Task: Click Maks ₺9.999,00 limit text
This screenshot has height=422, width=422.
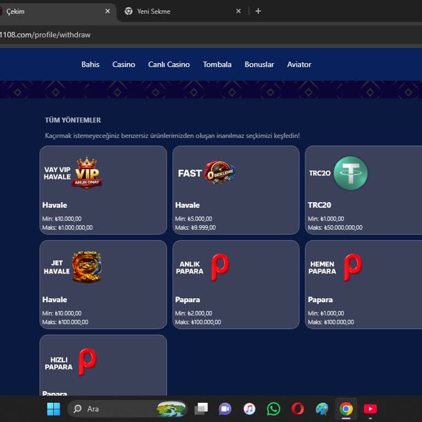Action: pyautogui.click(x=196, y=227)
